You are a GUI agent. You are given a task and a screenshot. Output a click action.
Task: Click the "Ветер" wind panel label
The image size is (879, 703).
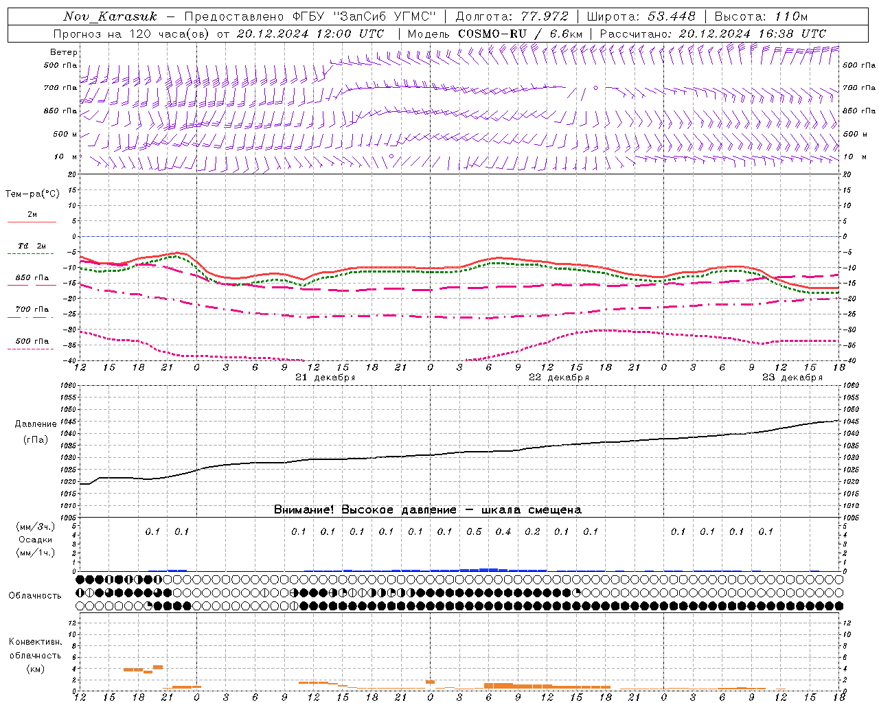point(64,52)
